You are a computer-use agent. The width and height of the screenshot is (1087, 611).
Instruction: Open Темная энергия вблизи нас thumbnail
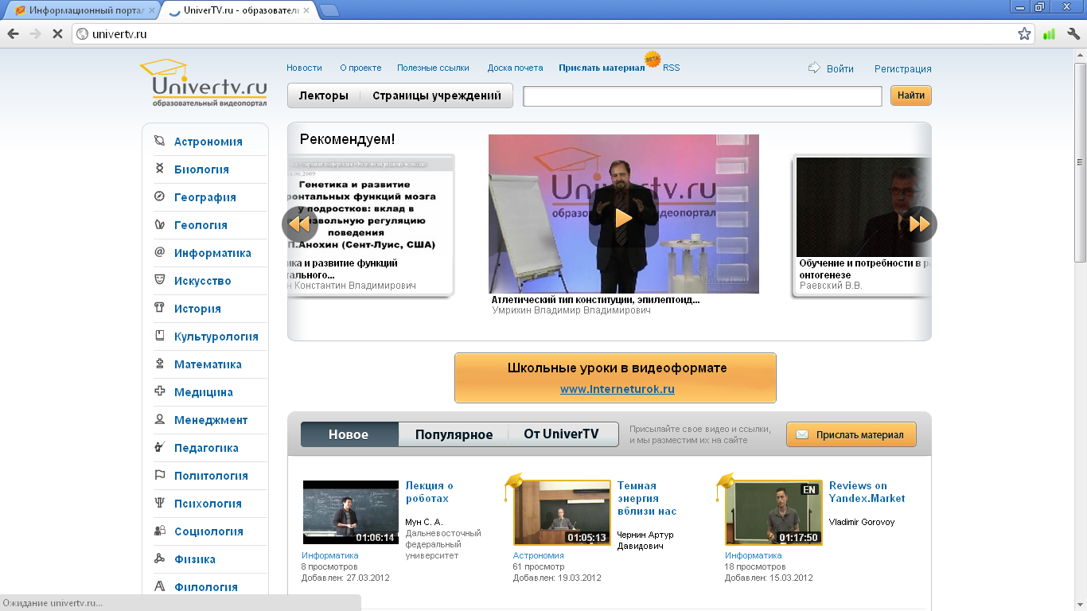563,512
